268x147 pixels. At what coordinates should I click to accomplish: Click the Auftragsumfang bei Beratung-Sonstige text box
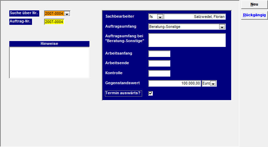(187, 40)
